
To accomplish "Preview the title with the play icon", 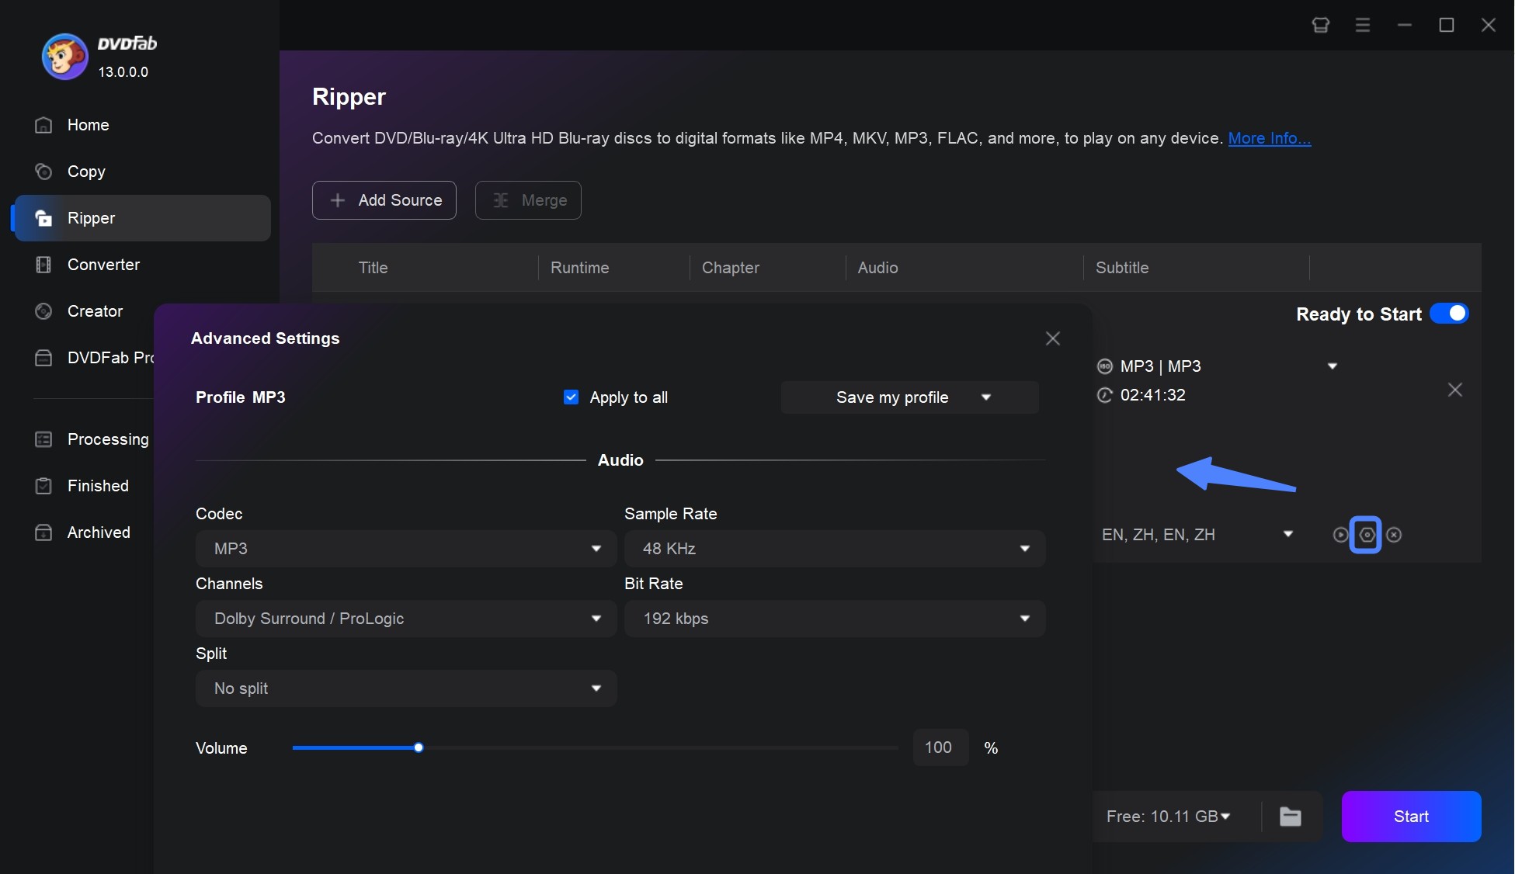I will 1340,535.
